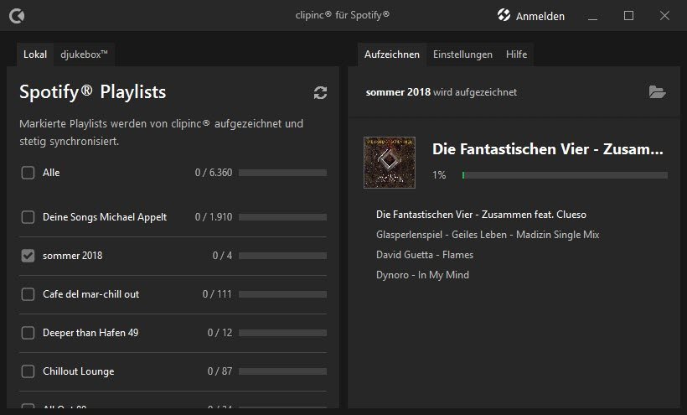Minimize the clipinc window
The height and width of the screenshot is (415, 687).
tap(593, 15)
